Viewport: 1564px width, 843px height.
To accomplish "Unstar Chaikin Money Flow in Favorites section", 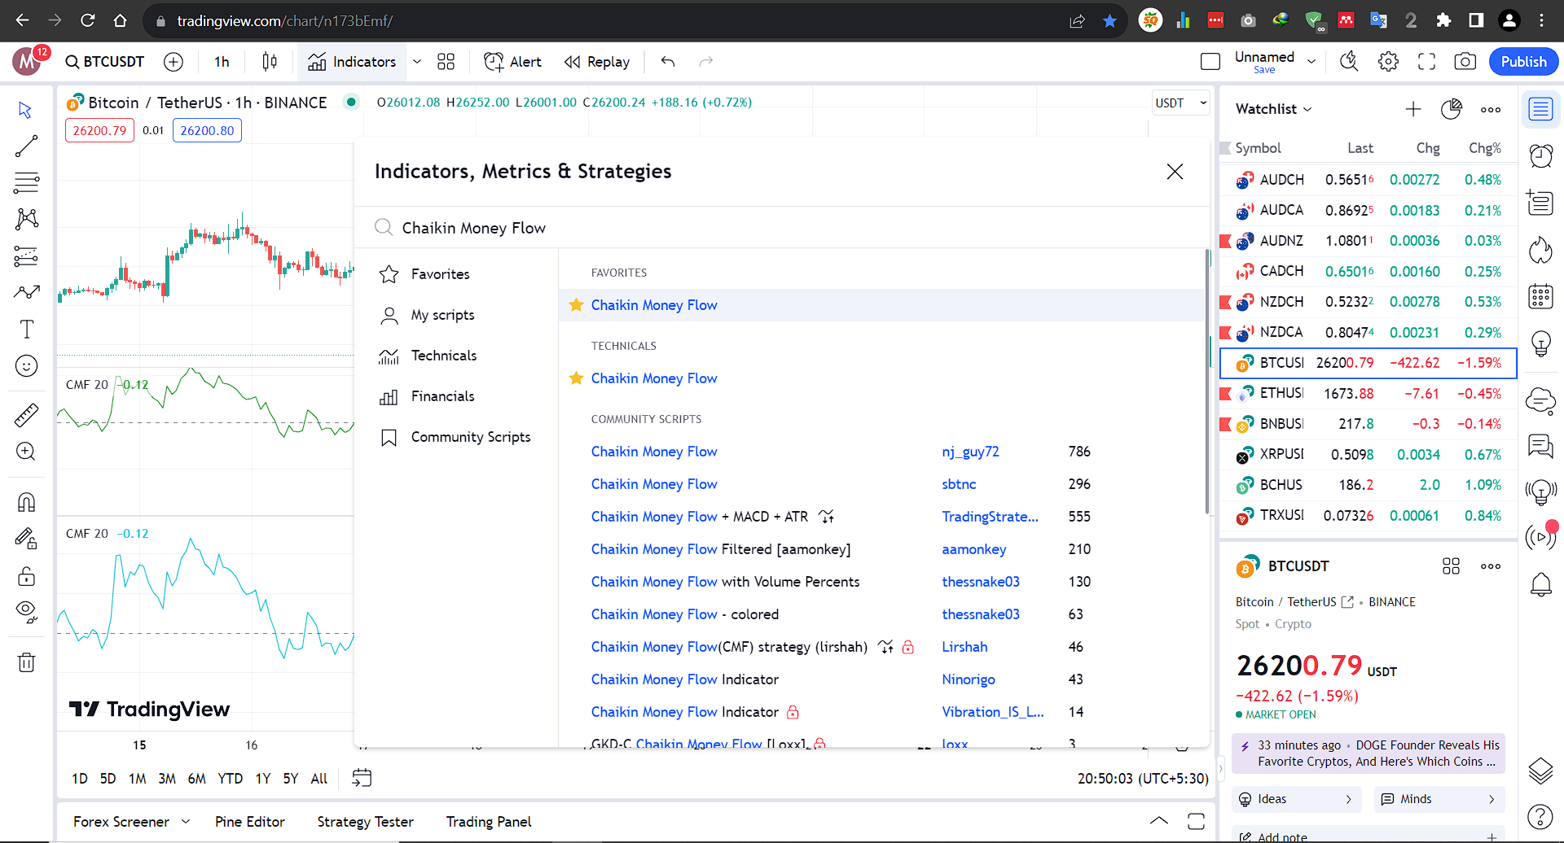I will click(x=576, y=305).
